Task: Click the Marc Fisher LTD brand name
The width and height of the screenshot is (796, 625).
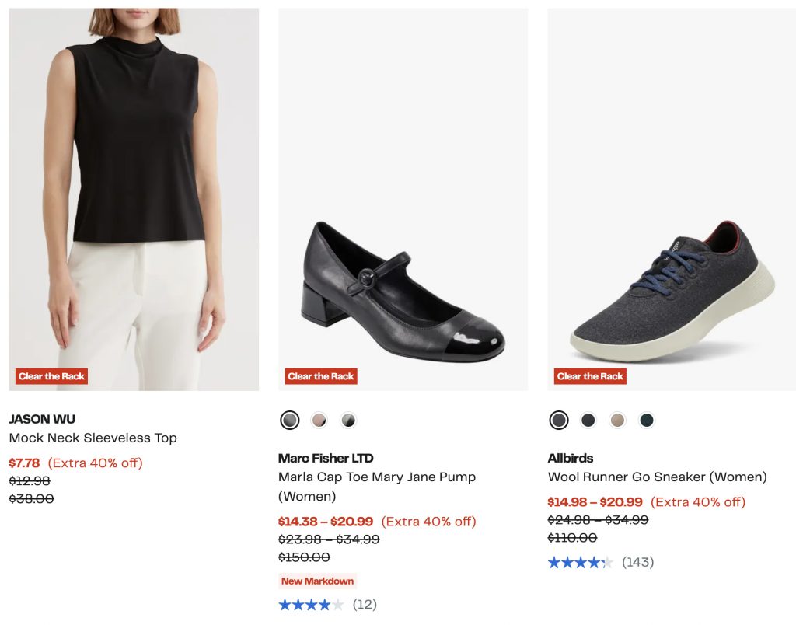Action: point(326,459)
